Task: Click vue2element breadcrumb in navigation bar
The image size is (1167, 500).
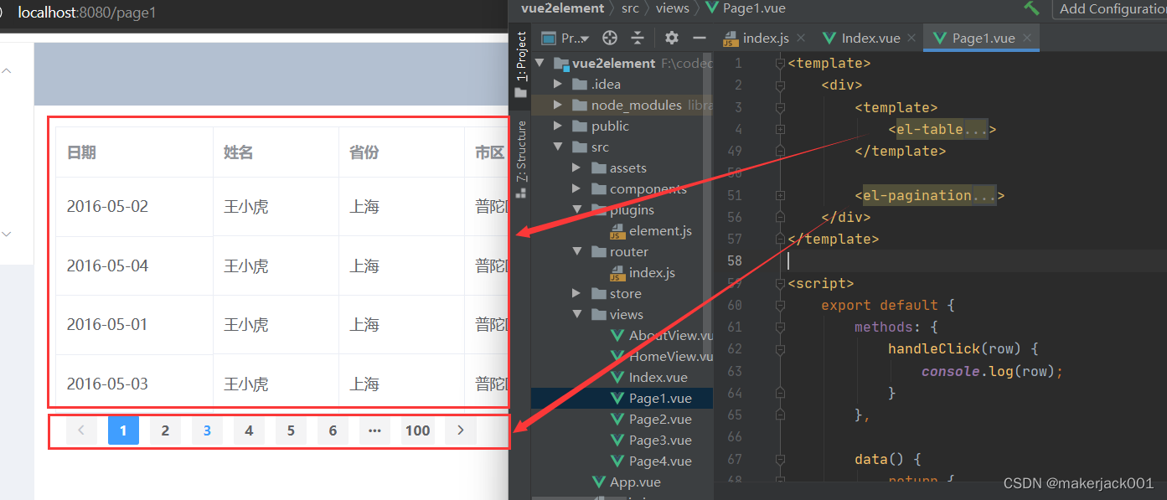Action: [x=562, y=8]
